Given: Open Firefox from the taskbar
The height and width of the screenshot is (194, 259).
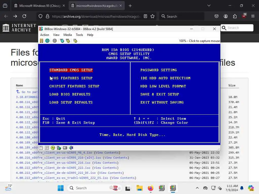Looking at the screenshot, I should [150, 188].
